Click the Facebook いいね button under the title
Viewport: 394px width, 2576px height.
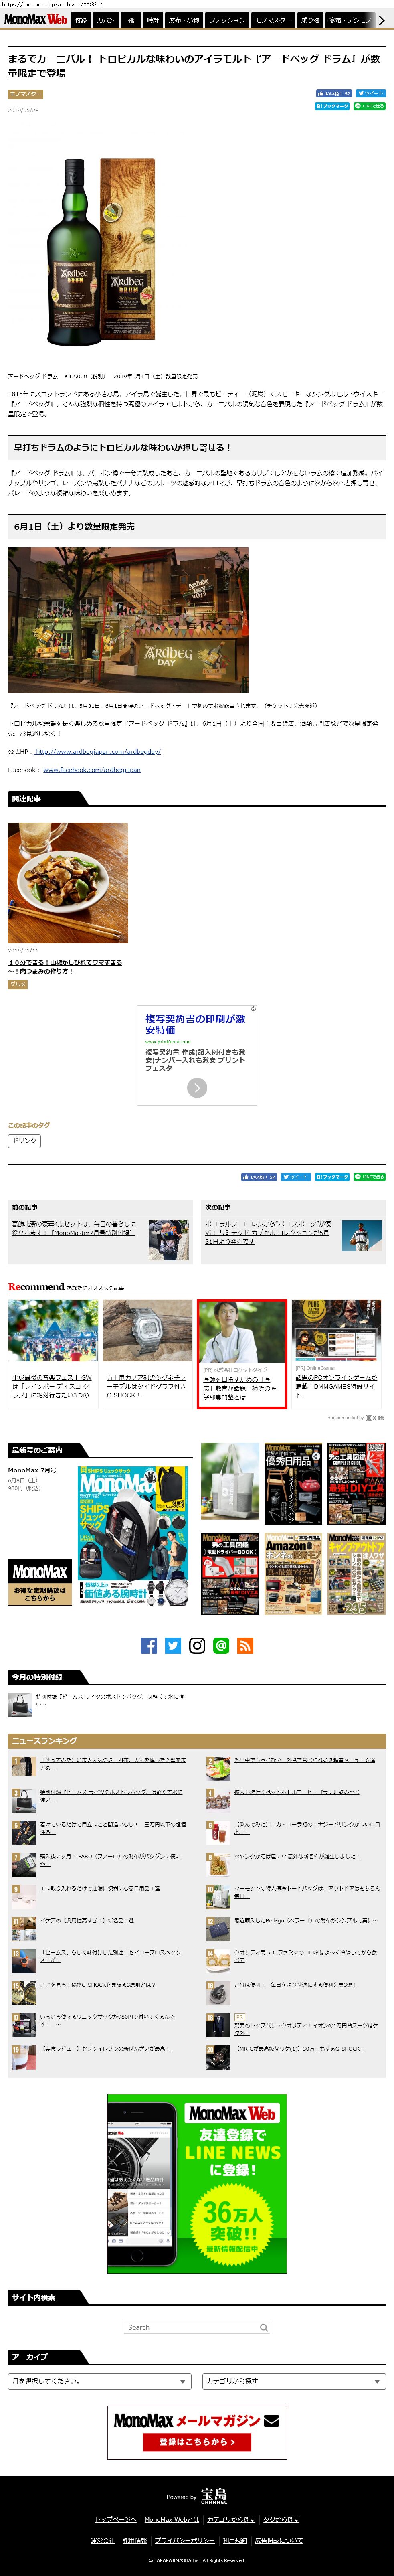pyautogui.click(x=334, y=93)
